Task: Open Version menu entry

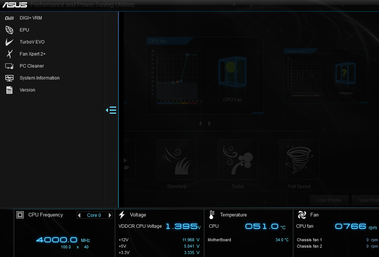Action: tap(27, 90)
